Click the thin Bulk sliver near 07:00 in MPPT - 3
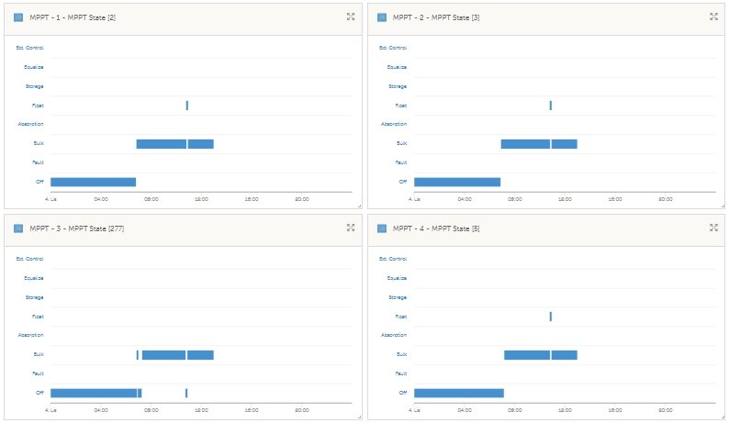The image size is (729, 423). pos(138,355)
